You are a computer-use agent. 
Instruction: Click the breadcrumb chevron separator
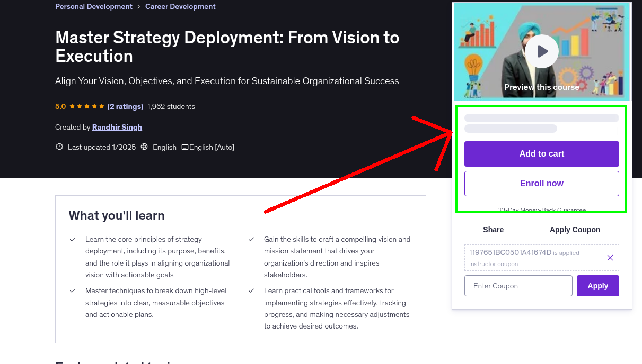tap(139, 7)
